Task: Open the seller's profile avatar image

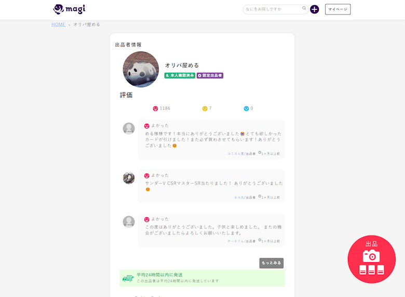Action: pos(141,69)
